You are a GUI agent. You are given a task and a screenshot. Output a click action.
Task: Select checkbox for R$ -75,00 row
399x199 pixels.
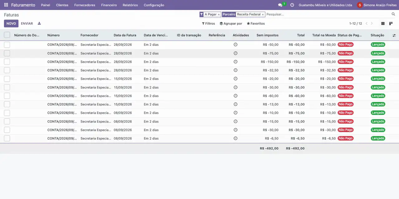7,53
